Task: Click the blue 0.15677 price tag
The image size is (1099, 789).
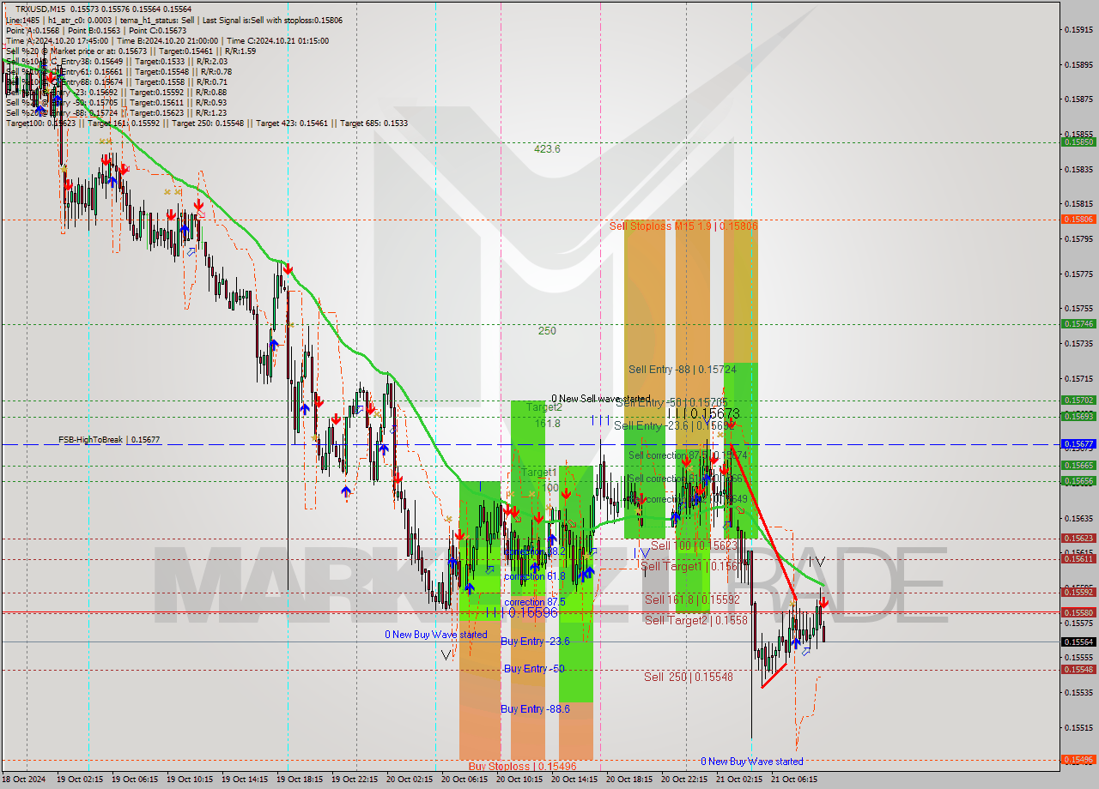Action: (1079, 444)
